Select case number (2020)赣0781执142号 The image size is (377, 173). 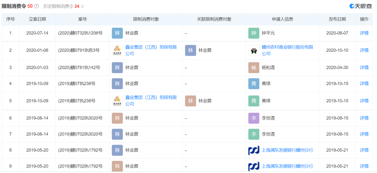(x=79, y=68)
